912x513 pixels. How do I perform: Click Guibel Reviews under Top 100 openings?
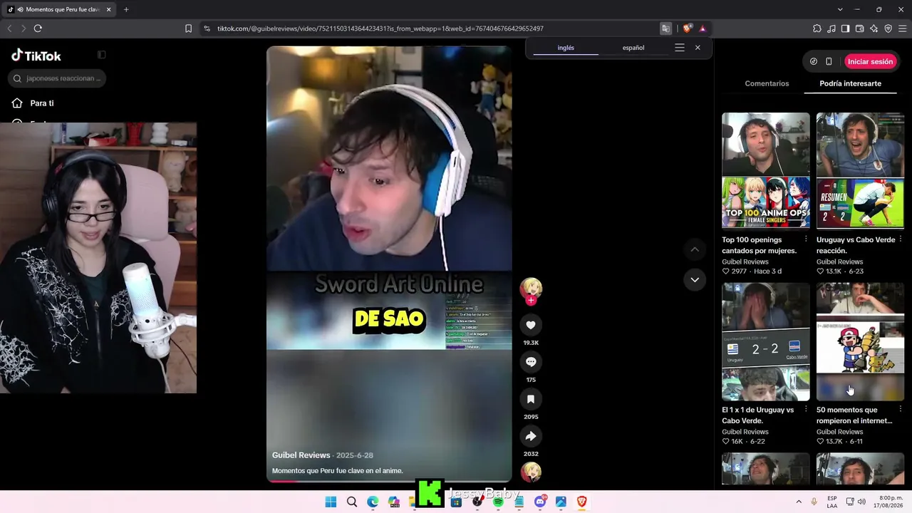coord(745,261)
